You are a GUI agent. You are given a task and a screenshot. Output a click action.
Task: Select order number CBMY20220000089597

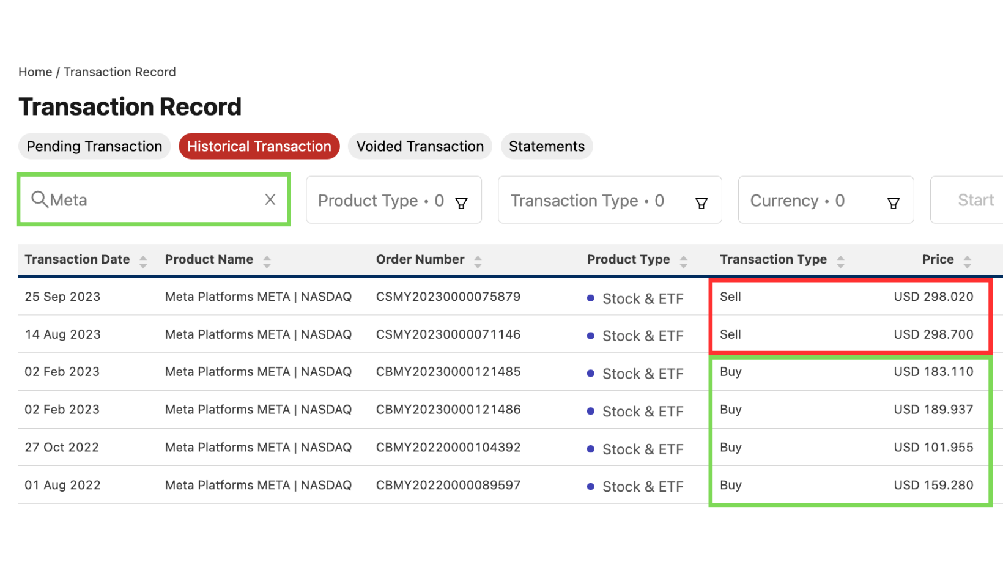(448, 486)
